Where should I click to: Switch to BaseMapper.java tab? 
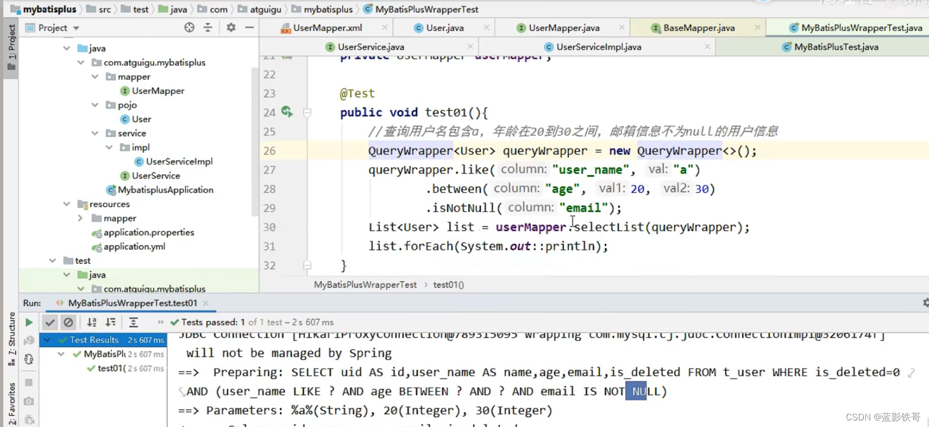[x=699, y=28]
